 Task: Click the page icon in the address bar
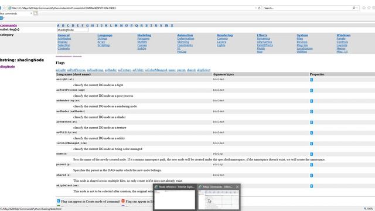tap(10, 8)
